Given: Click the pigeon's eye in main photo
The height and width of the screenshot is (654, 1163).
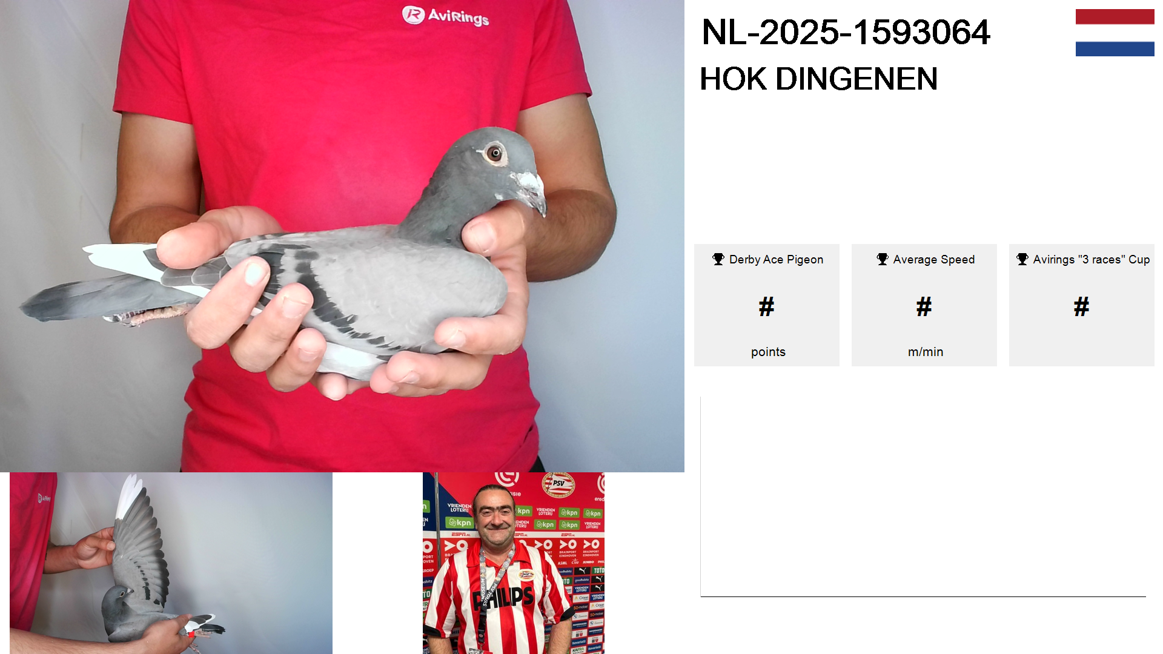Looking at the screenshot, I should (495, 153).
